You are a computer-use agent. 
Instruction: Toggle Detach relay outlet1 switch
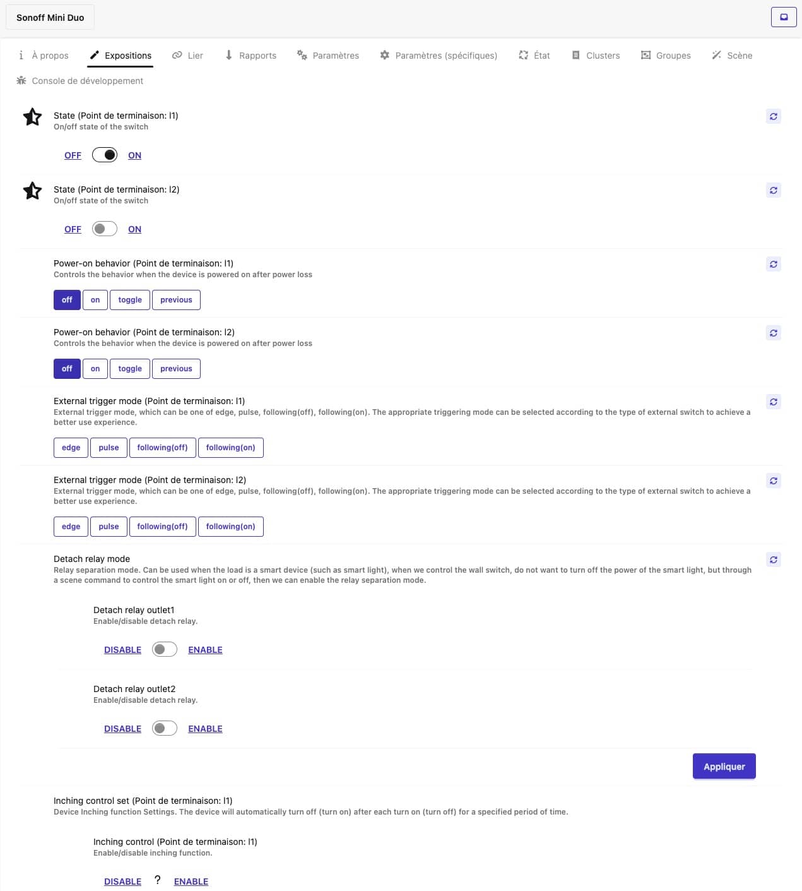pos(165,649)
